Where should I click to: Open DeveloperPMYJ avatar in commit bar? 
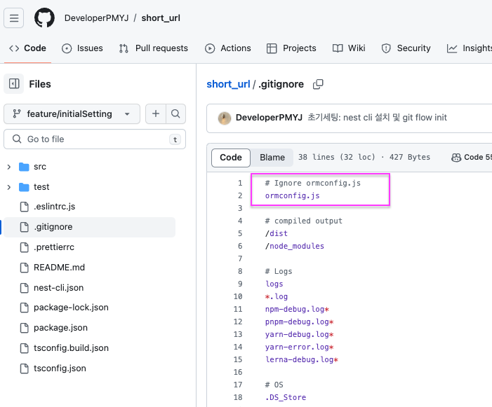click(225, 118)
